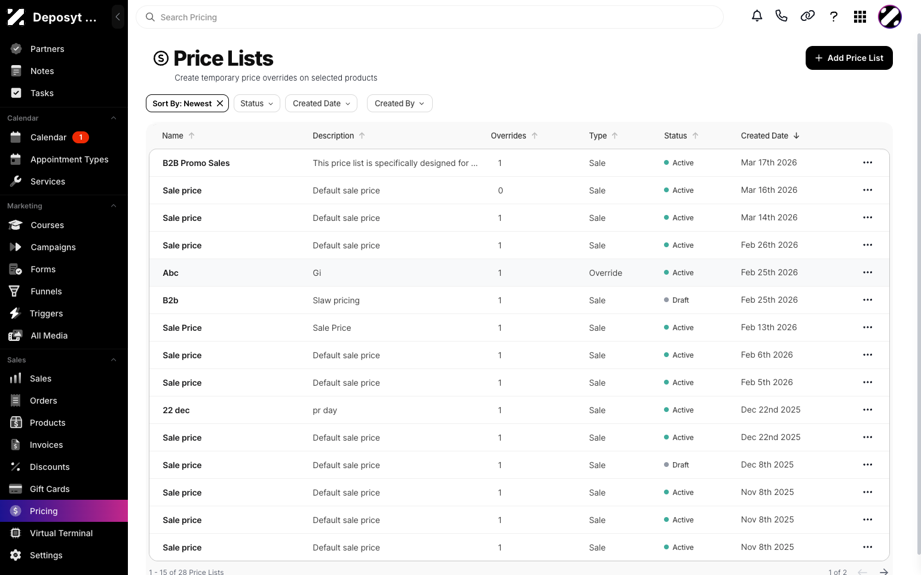Screen dimensions: 921x575
Task: Open the Created Date filter dropdown
Action: (322, 103)
